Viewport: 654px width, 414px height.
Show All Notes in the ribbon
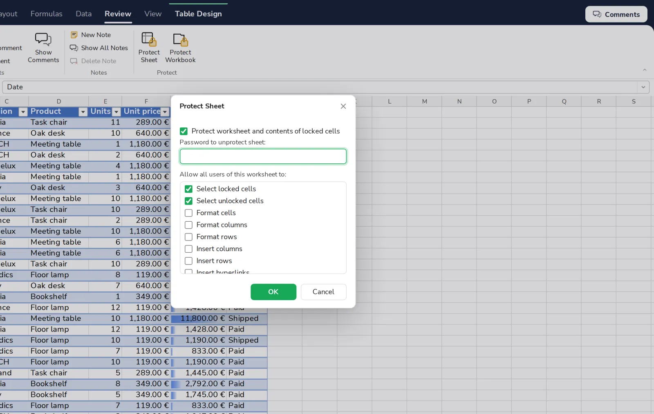pyautogui.click(x=99, y=48)
